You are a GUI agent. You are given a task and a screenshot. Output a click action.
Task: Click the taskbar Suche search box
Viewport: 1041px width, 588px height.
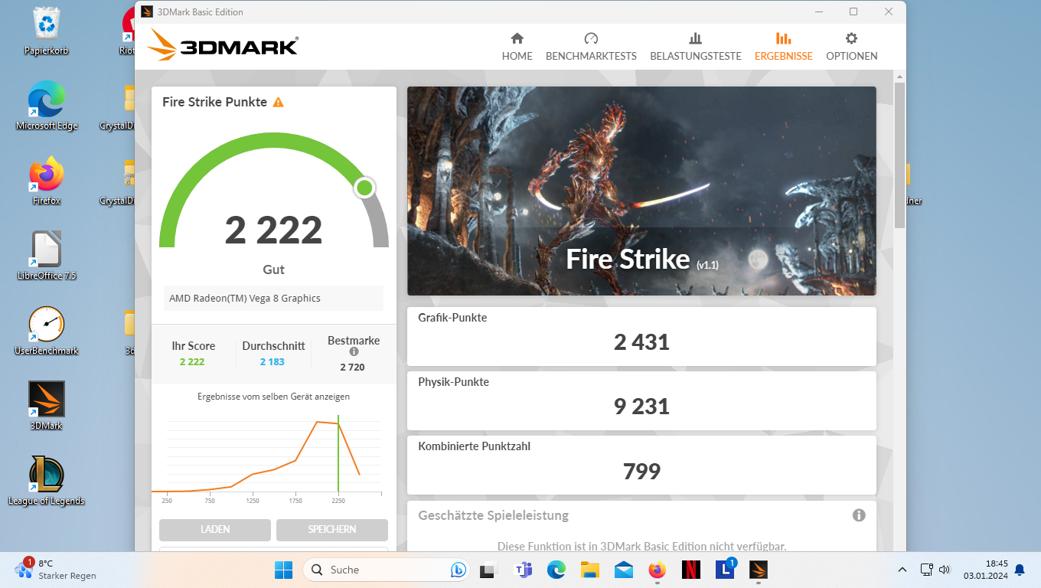point(387,570)
